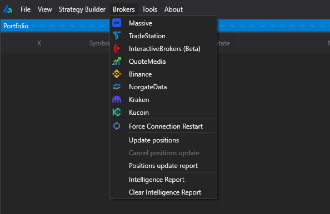Click the Cancel positions update entry
Image resolution: width=330 pixels, height=214 pixels.
163,153
